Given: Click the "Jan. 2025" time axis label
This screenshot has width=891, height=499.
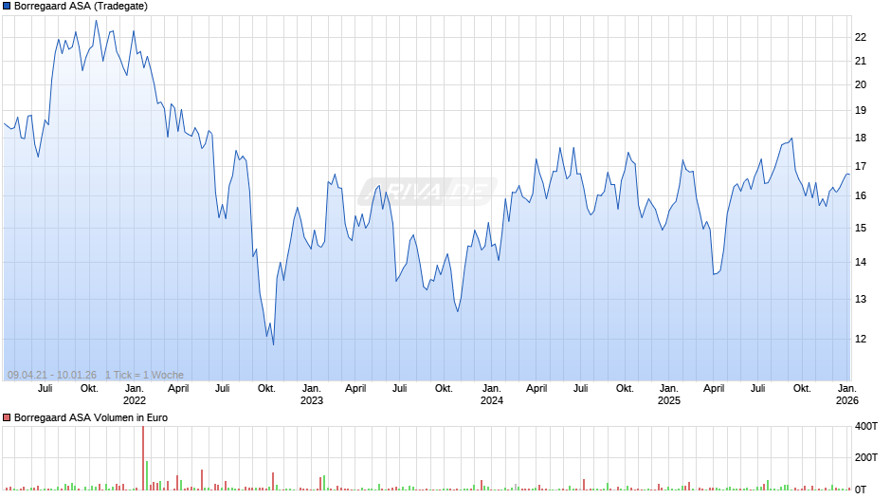Looking at the screenshot, I should [669, 395].
